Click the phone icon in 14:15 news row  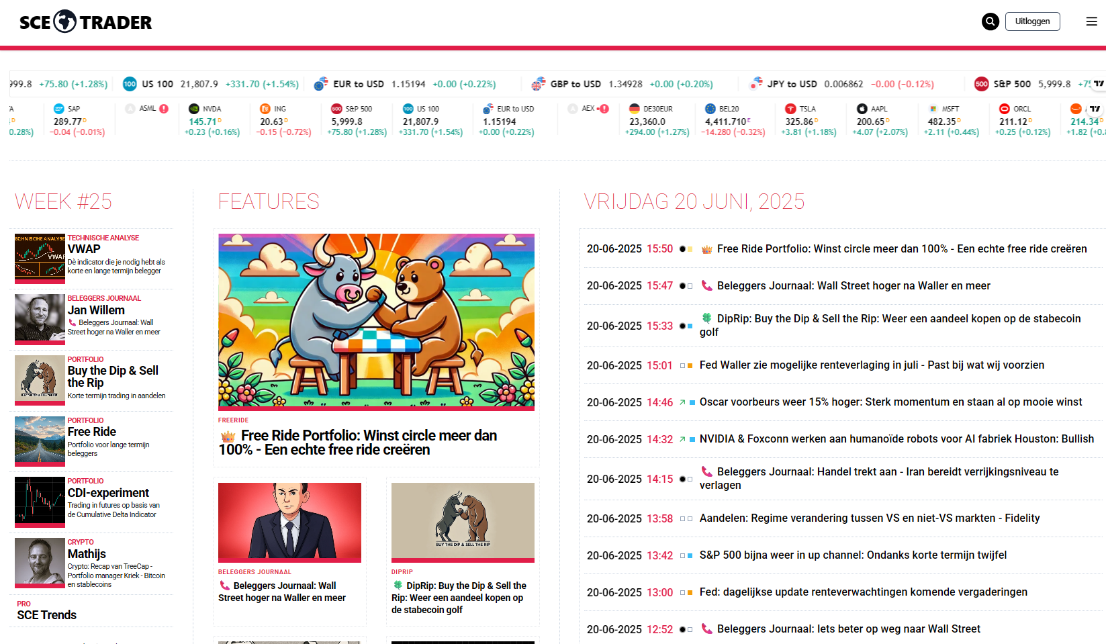[x=706, y=471]
